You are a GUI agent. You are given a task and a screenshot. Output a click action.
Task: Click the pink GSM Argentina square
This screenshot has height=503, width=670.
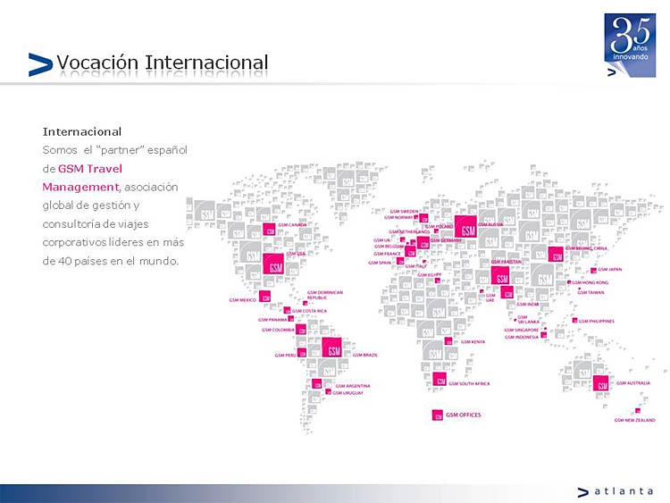[316, 384]
